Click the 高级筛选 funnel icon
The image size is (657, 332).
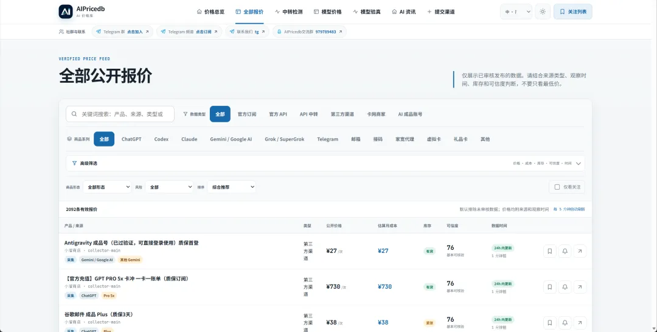coord(75,164)
